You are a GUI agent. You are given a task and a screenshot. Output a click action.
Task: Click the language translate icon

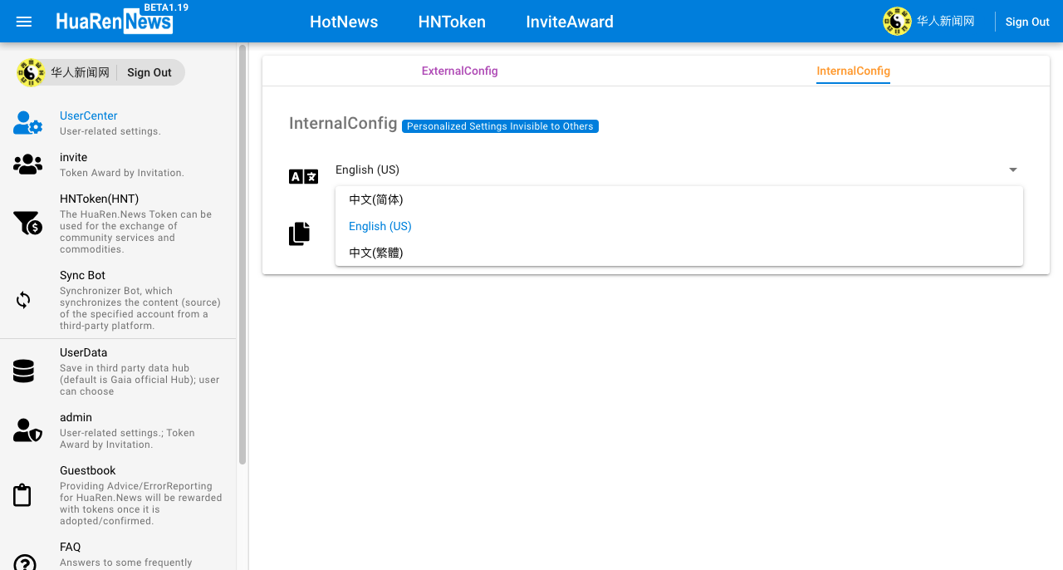[x=303, y=176]
